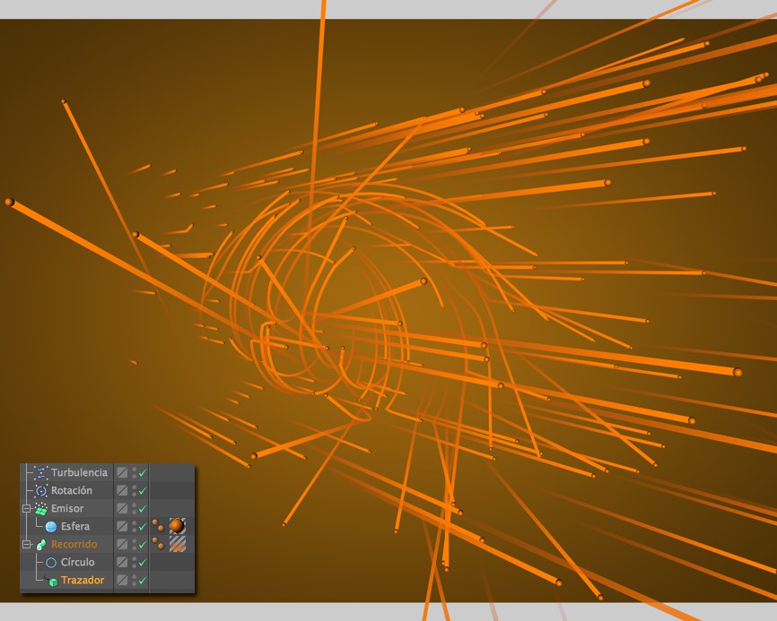This screenshot has height=621, width=777.
Task: Select the Trazador object in the tree
Action: [83, 581]
